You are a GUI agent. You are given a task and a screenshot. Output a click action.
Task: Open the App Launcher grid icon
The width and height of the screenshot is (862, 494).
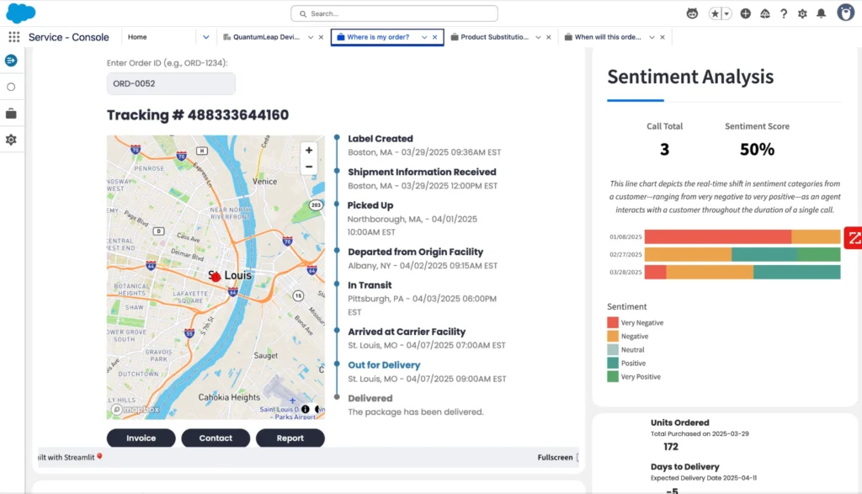click(x=12, y=36)
